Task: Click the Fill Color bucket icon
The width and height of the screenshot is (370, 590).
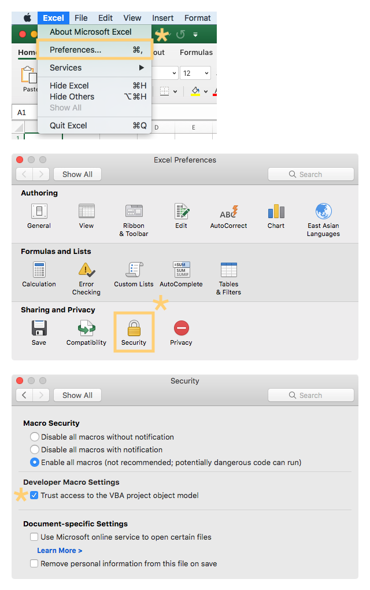Action: coord(195,91)
